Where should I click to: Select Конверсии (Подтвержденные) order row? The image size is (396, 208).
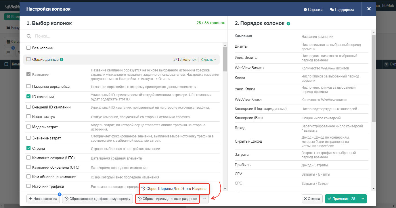(x=301, y=109)
